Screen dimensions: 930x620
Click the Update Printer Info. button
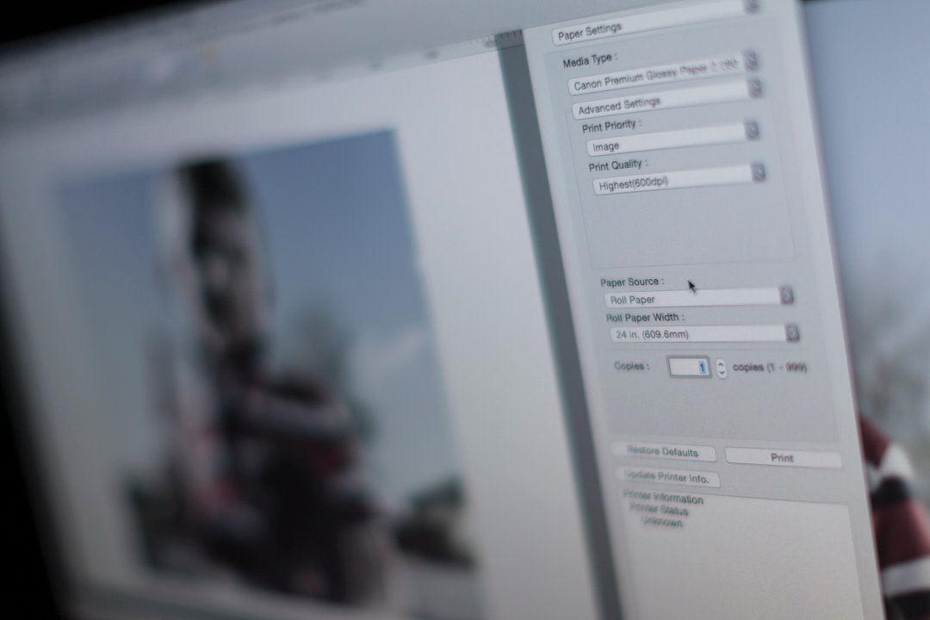668,478
